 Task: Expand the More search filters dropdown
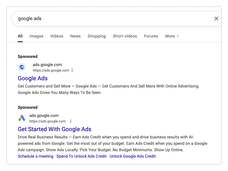[172, 36]
